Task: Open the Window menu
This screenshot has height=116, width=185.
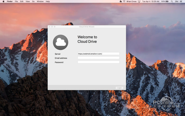Action: point(40,1)
